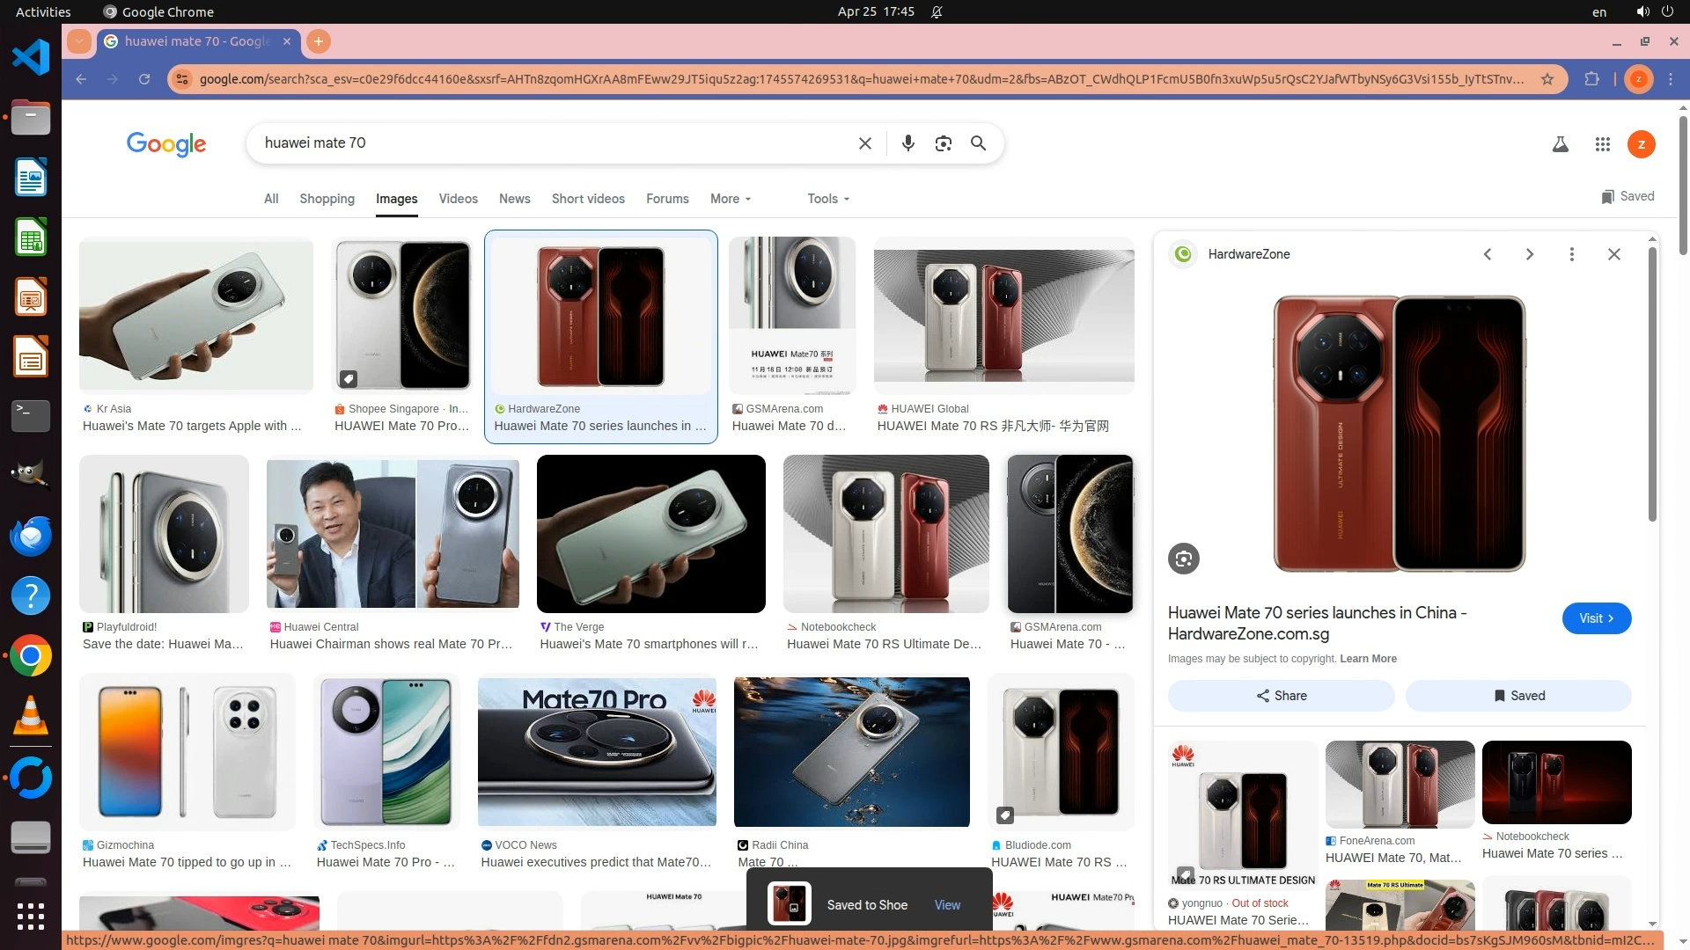Open the Chrome tab search dropdown
The width and height of the screenshot is (1690, 950).
point(79,41)
